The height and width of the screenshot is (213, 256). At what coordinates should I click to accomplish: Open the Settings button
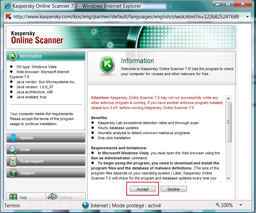coord(66,196)
